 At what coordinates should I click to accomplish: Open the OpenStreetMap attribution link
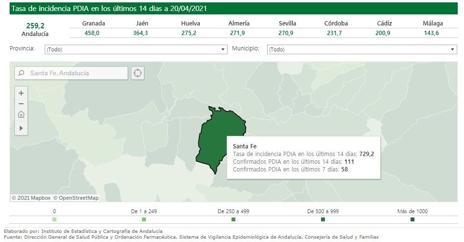tap(76, 198)
